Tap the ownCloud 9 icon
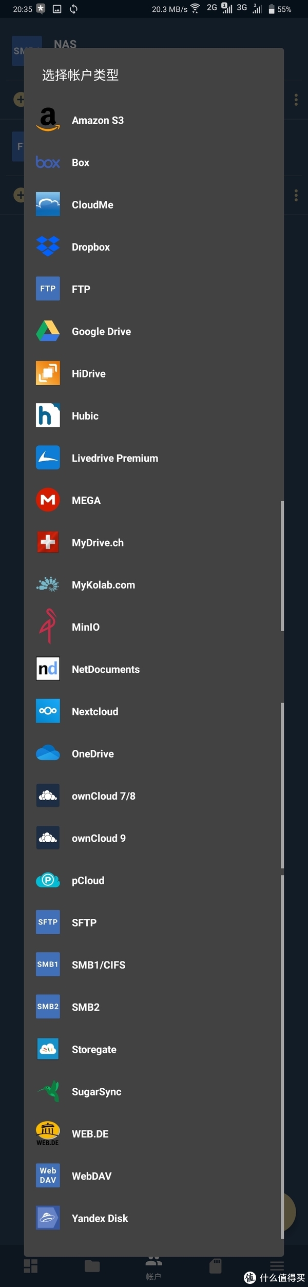The height and width of the screenshot is (1287, 308). click(x=48, y=838)
